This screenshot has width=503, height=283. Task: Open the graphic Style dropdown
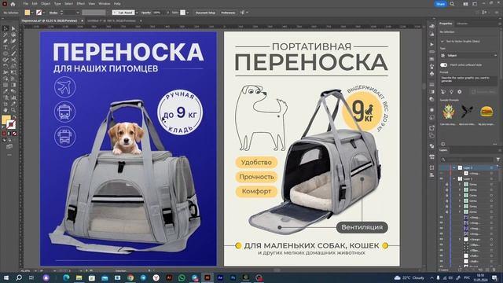[187, 13]
